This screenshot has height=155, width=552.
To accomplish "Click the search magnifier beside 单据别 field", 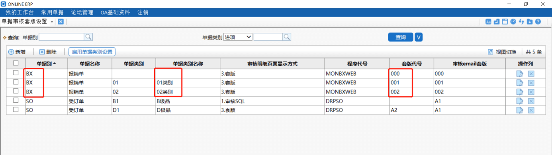I will [x=88, y=37].
